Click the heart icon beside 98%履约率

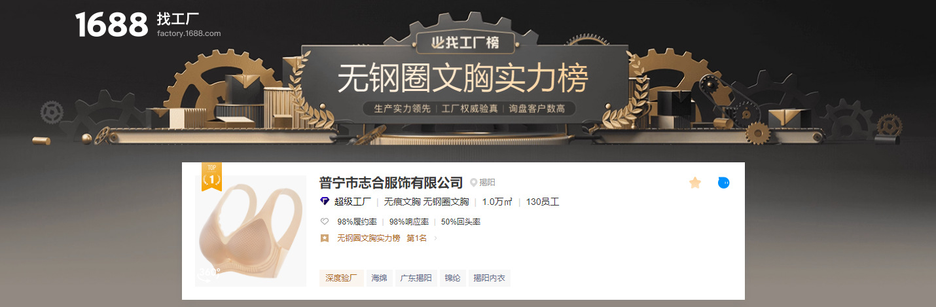pyautogui.click(x=324, y=221)
